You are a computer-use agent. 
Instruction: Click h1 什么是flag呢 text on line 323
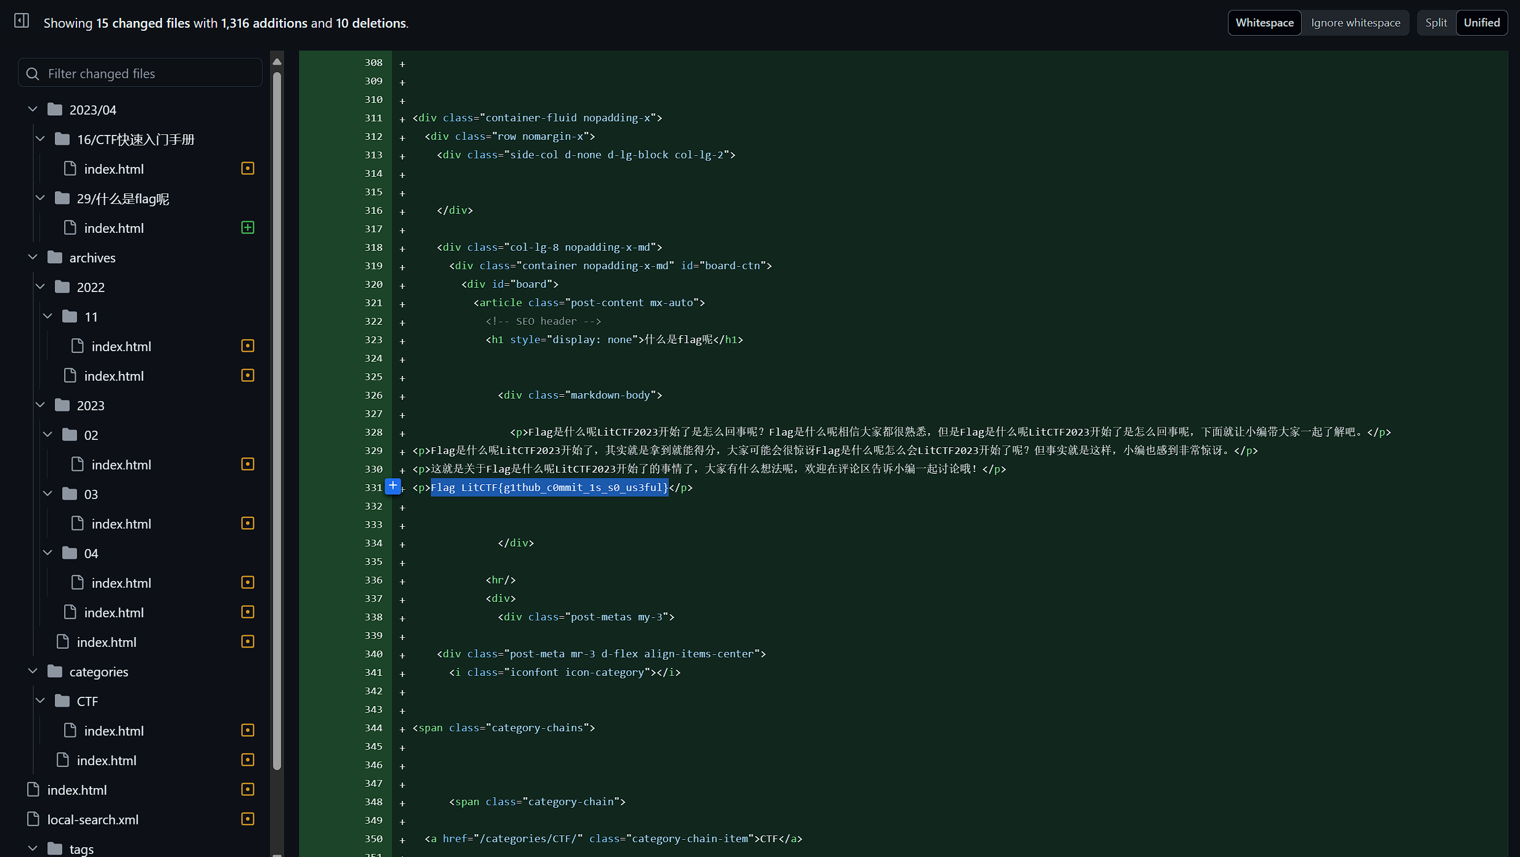[678, 339]
